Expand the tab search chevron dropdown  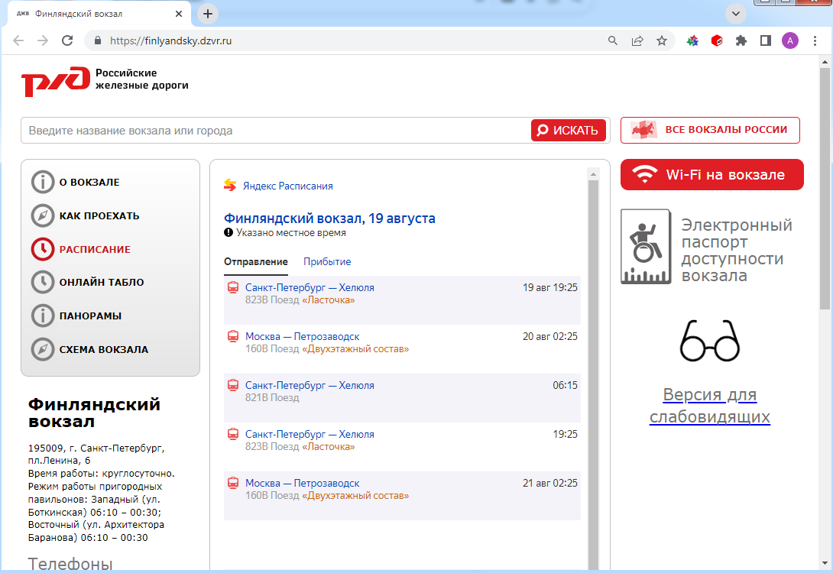point(736,14)
